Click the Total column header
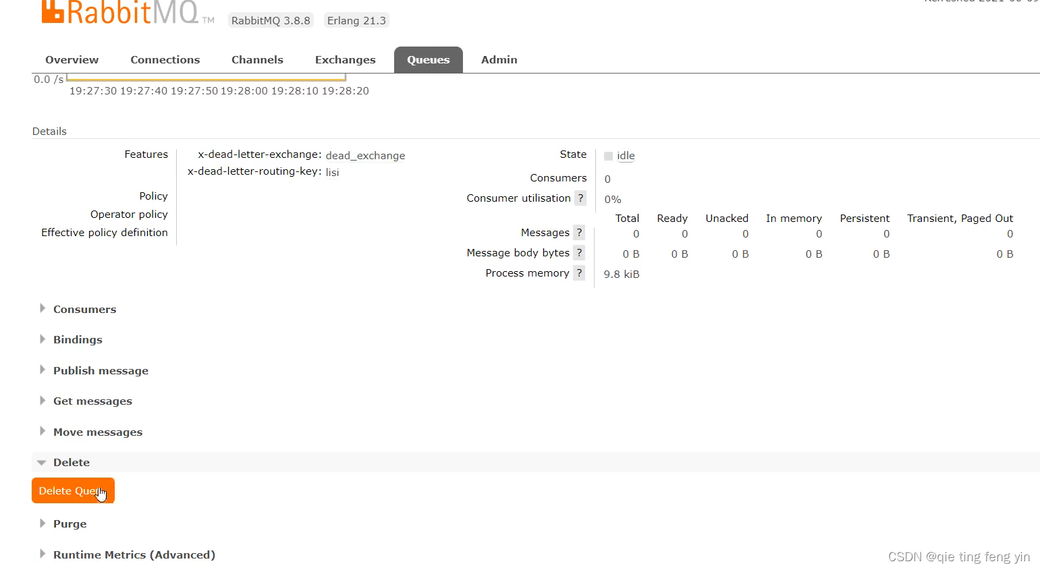Viewport: 1040px width, 570px height. pyautogui.click(x=627, y=218)
